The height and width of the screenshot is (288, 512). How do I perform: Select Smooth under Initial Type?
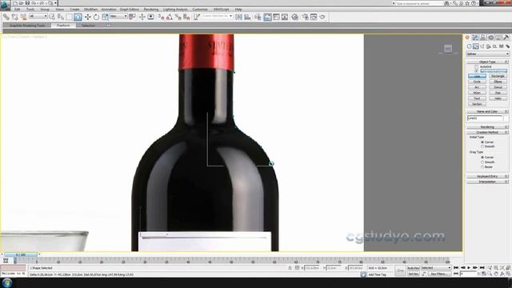482,146
